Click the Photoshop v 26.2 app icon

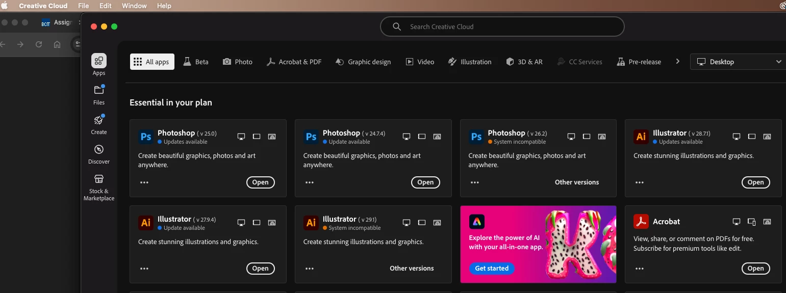click(476, 137)
